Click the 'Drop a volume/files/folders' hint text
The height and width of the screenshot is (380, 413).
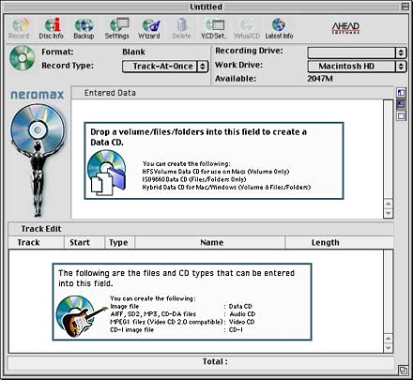click(198, 137)
